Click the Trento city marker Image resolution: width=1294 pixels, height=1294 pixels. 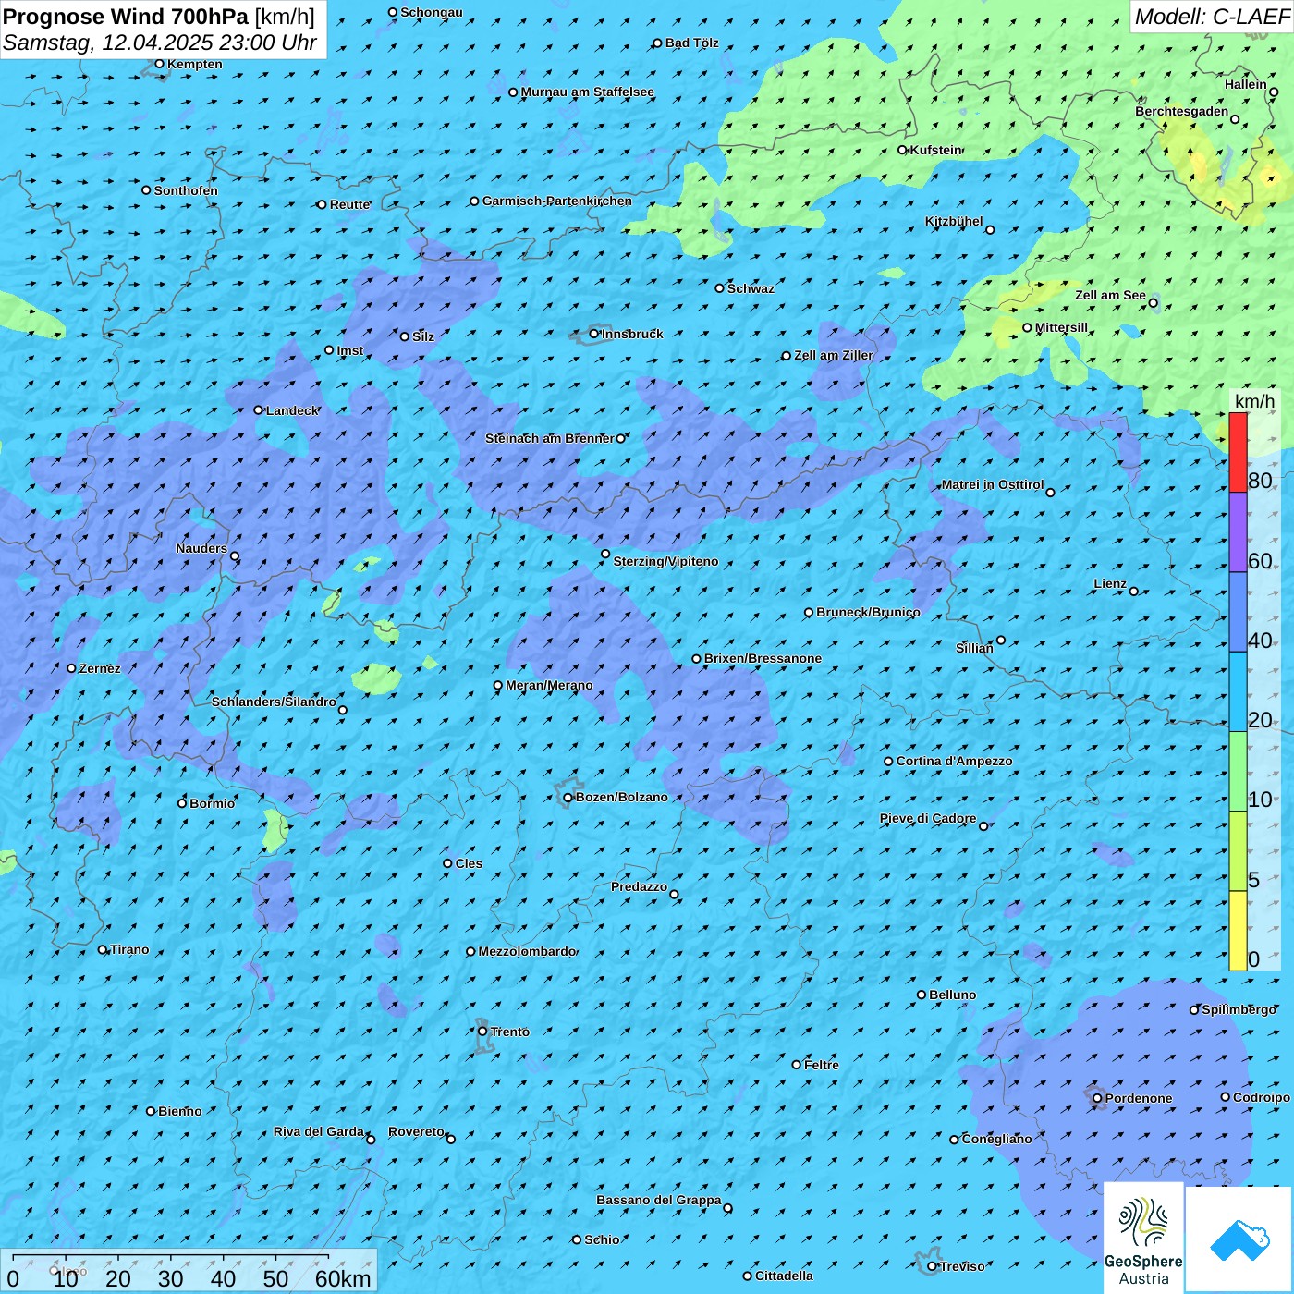click(482, 1032)
